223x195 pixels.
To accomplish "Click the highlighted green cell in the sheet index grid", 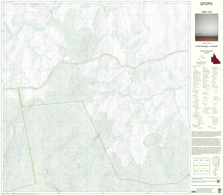I will 202,166.
